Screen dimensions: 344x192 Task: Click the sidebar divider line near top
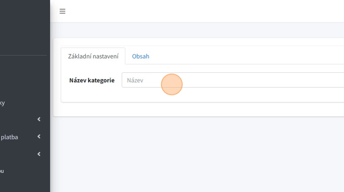point(23,55)
